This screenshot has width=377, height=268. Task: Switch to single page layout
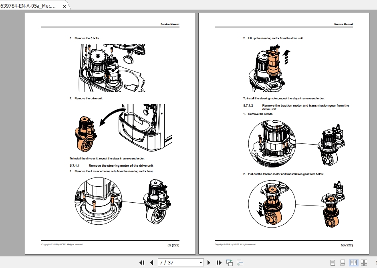(x=333, y=262)
